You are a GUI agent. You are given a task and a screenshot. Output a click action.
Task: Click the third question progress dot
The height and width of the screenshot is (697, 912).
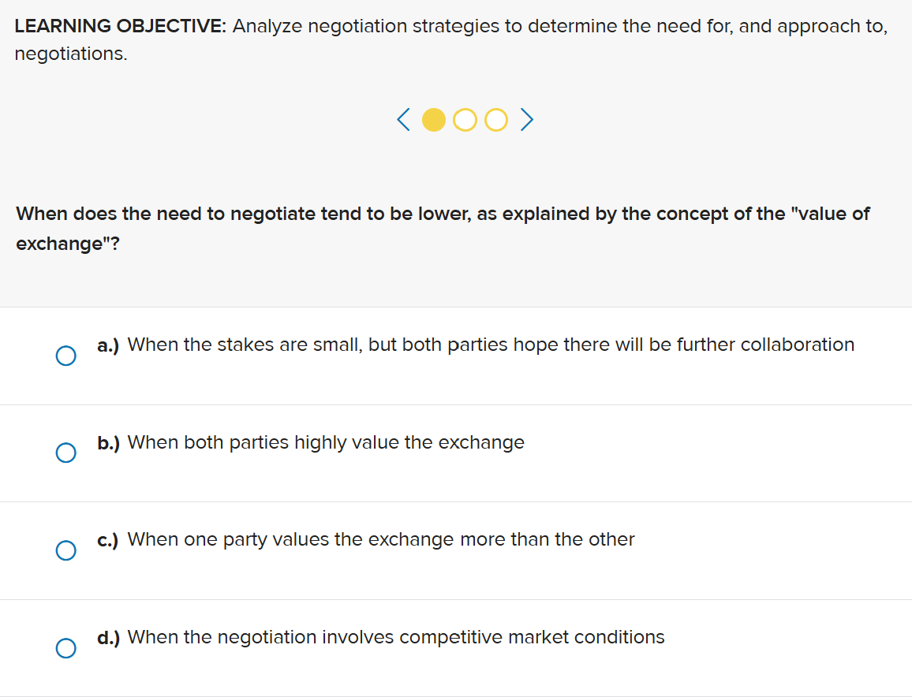click(495, 120)
